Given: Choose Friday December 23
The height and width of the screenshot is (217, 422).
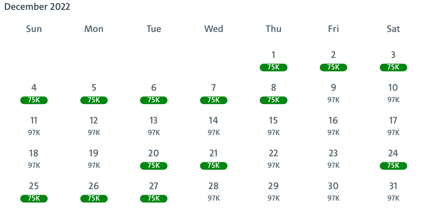Looking at the screenshot, I should tap(333, 160).
